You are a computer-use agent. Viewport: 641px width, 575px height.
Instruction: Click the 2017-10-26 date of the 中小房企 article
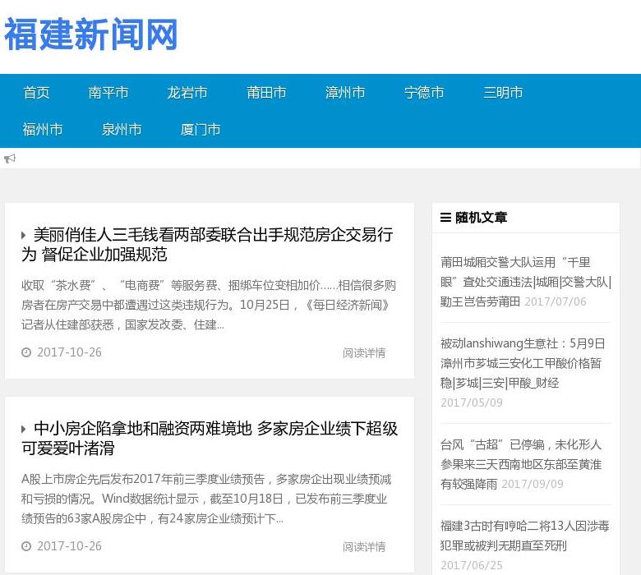(x=69, y=546)
